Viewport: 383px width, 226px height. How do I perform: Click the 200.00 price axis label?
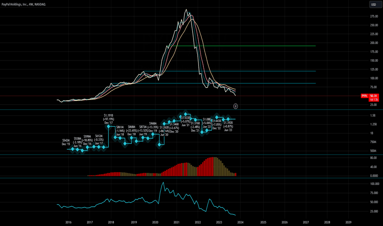click(x=374, y=43)
